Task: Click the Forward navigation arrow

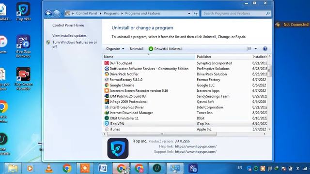Action: point(57,14)
